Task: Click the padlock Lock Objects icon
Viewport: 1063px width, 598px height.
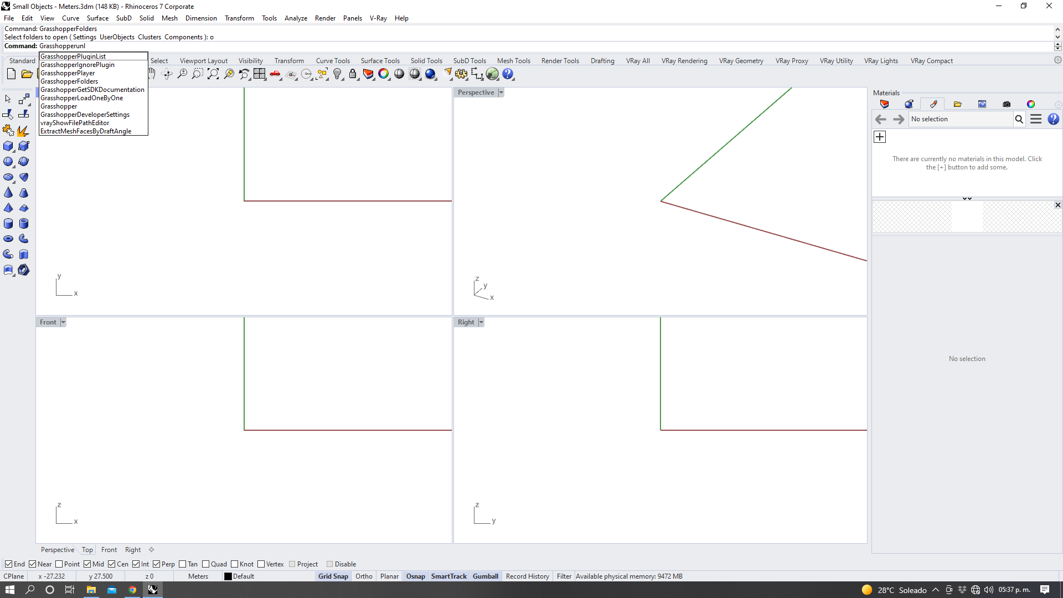Action: pyautogui.click(x=353, y=74)
